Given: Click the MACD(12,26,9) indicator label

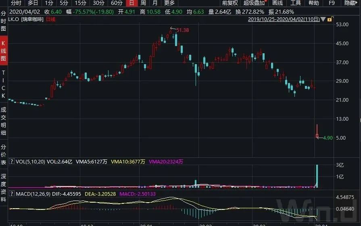Looking at the screenshot, I should (x=33, y=194).
